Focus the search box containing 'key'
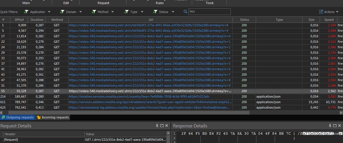The image size is (343, 143). (x=209, y=12)
